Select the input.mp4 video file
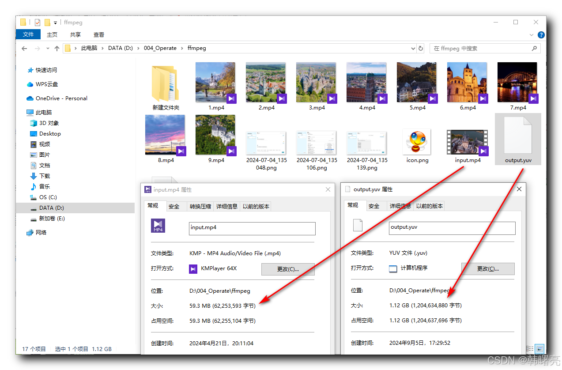 coord(468,143)
